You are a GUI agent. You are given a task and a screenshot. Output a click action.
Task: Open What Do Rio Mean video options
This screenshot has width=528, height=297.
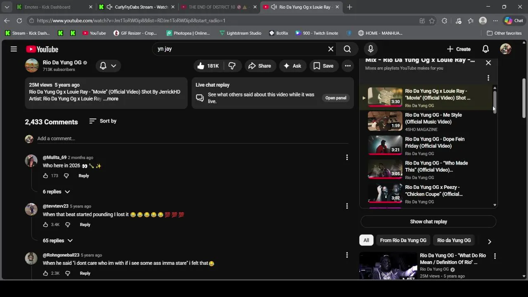(x=495, y=256)
